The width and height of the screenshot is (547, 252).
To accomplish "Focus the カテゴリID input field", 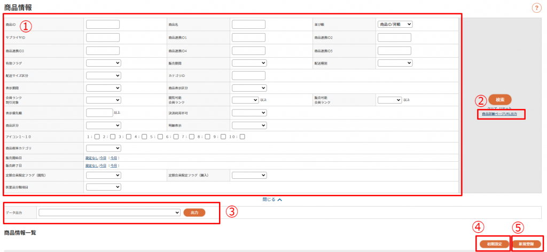I will click(249, 76).
